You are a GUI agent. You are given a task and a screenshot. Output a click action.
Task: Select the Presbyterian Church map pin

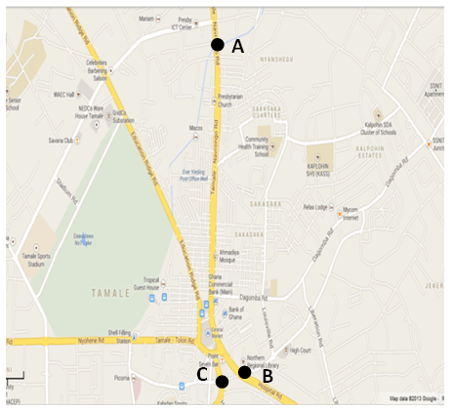click(214, 102)
